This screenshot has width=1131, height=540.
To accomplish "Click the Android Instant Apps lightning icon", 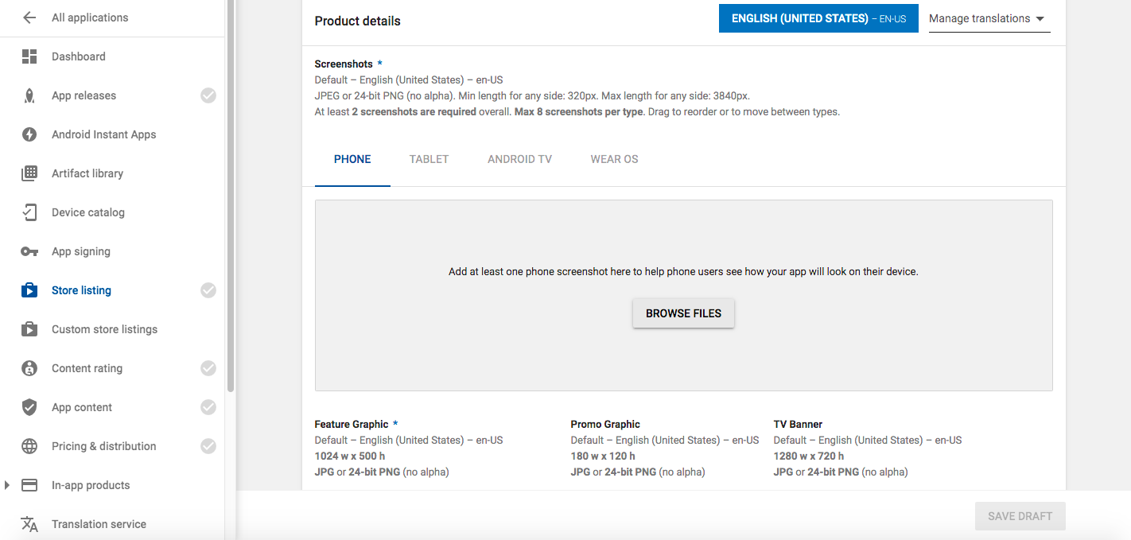I will pos(29,134).
